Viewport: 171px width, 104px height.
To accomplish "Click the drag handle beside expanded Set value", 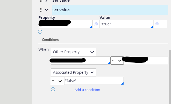I will tap(41, 10).
